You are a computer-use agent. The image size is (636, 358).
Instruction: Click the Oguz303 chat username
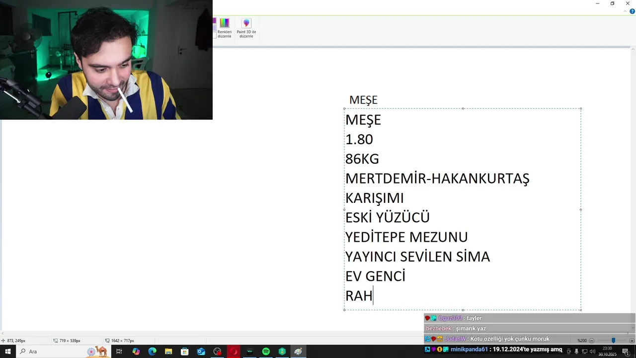click(x=450, y=318)
